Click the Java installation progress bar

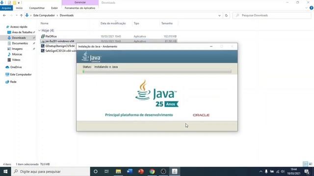pyautogui.click(x=157, y=71)
